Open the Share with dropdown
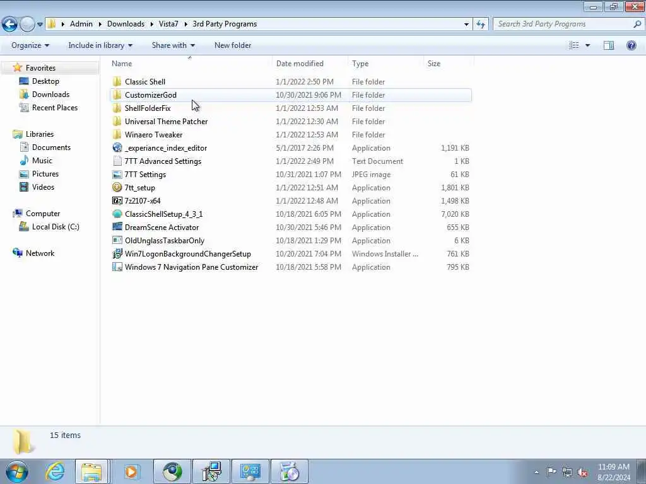646x484 pixels. tap(173, 45)
